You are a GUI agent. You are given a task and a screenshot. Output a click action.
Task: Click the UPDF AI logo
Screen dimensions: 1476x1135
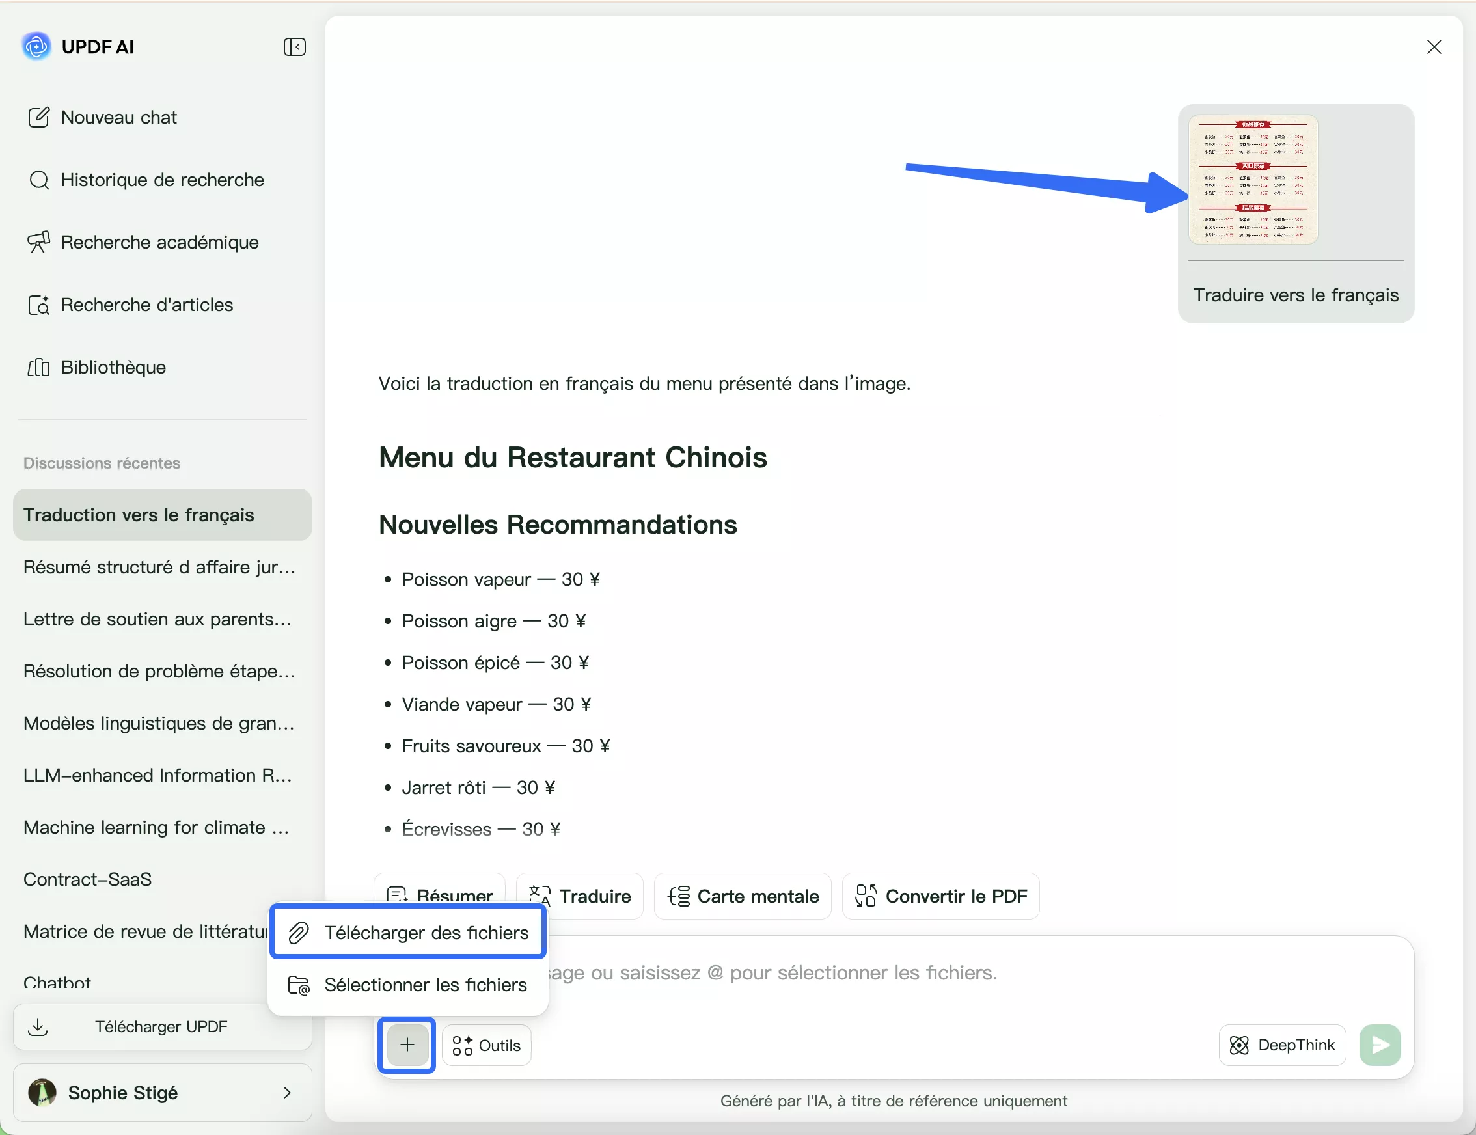(x=36, y=47)
